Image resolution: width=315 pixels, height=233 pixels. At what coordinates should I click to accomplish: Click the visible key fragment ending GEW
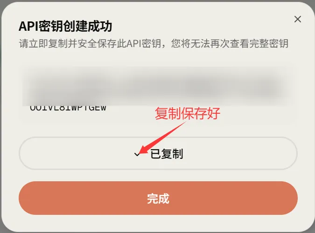point(68,108)
